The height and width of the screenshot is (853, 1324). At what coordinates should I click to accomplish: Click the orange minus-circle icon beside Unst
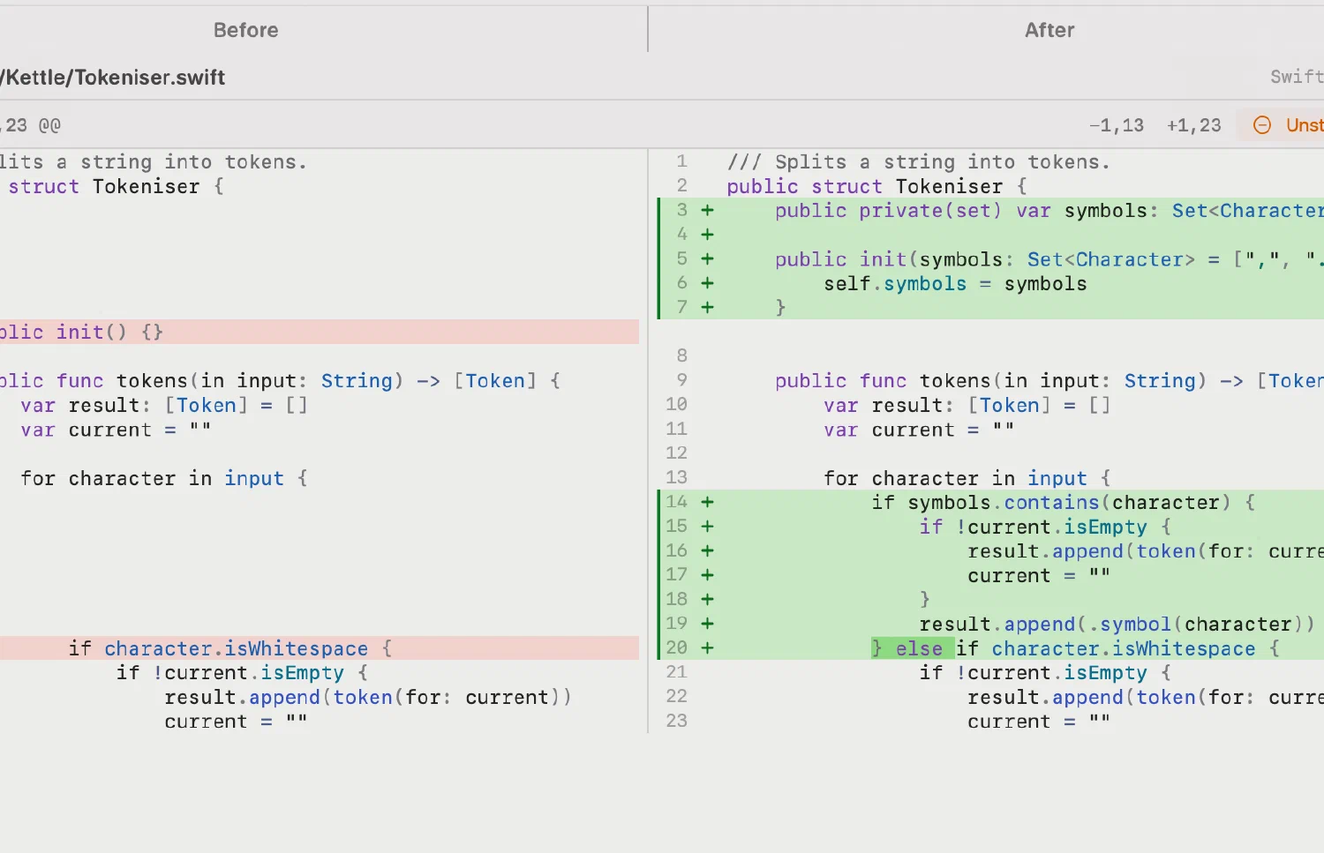click(1262, 125)
